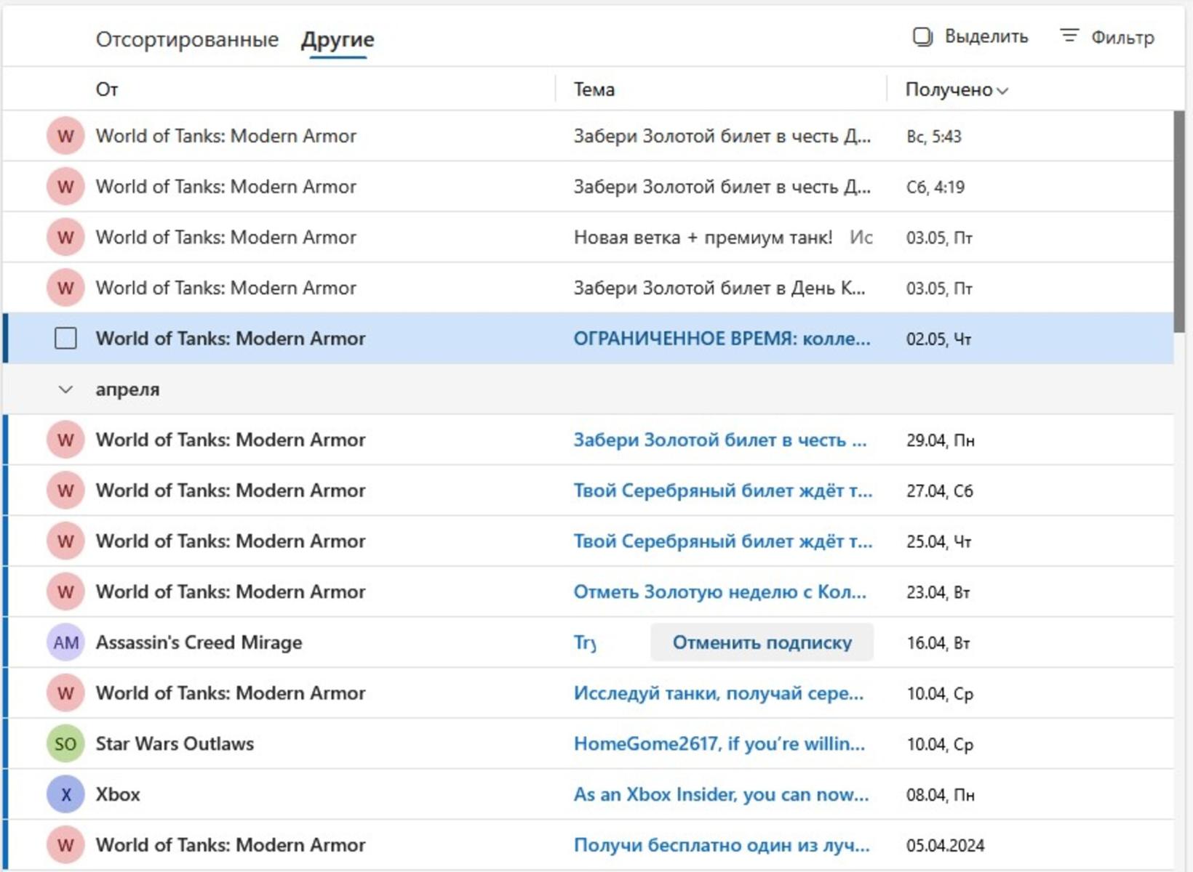Click avatar of the 05.04.2024 email
The height and width of the screenshot is (872, 1193).
click(x=65, y=845)
